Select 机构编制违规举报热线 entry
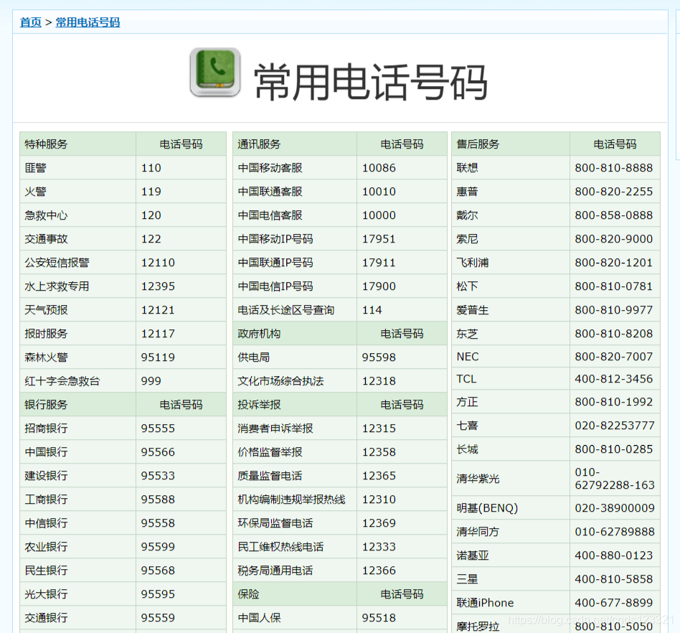Viewport: 680px width, 633px height. tap(291, 500)
